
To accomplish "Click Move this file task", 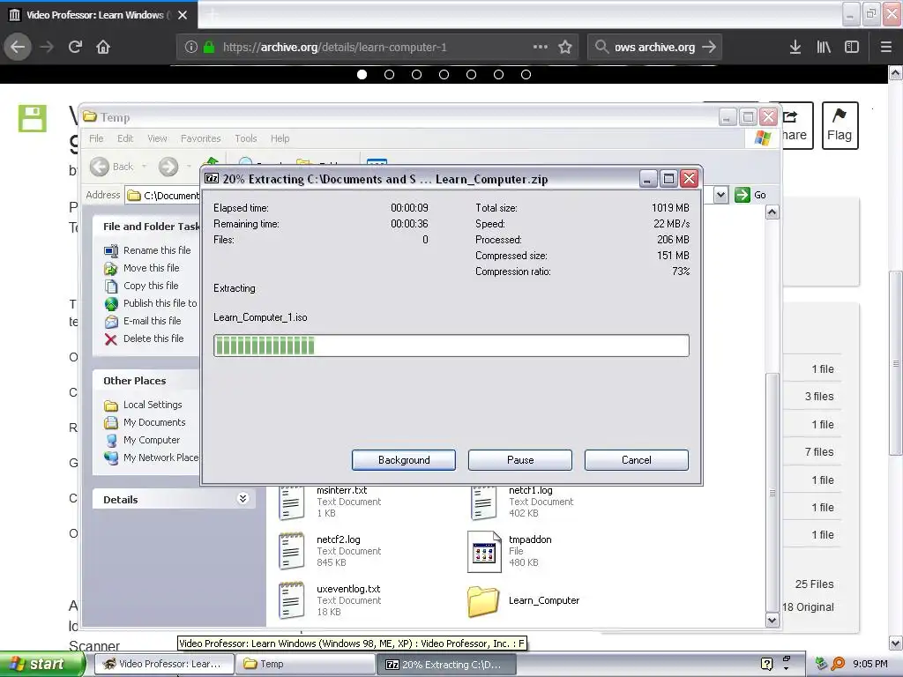I will (x=142, y=268).
